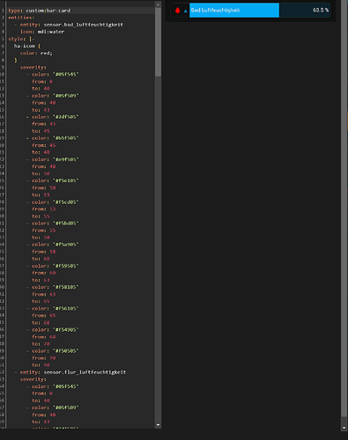Click the color value '#f58105'
Screen dimensions: 348x440
(66, 287)
